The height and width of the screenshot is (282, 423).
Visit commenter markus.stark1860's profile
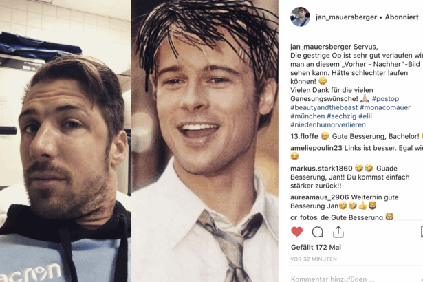321,169
